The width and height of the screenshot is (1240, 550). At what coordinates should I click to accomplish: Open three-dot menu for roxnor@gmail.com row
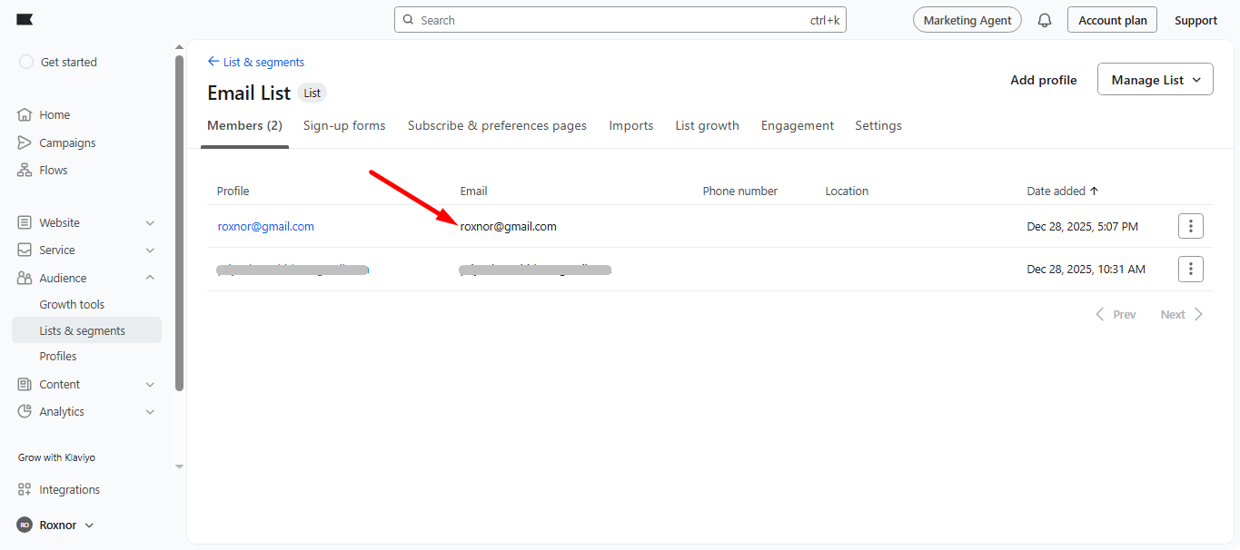(1190, 226)
